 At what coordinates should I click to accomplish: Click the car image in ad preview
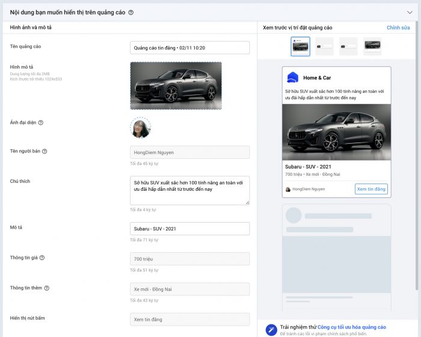tap(336, 132)
